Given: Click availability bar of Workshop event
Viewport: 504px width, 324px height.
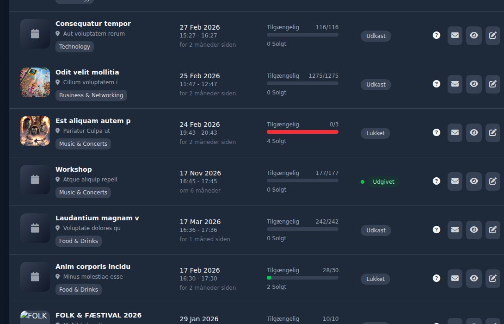Looking at the screenshot, I should [x=302, y=181].
